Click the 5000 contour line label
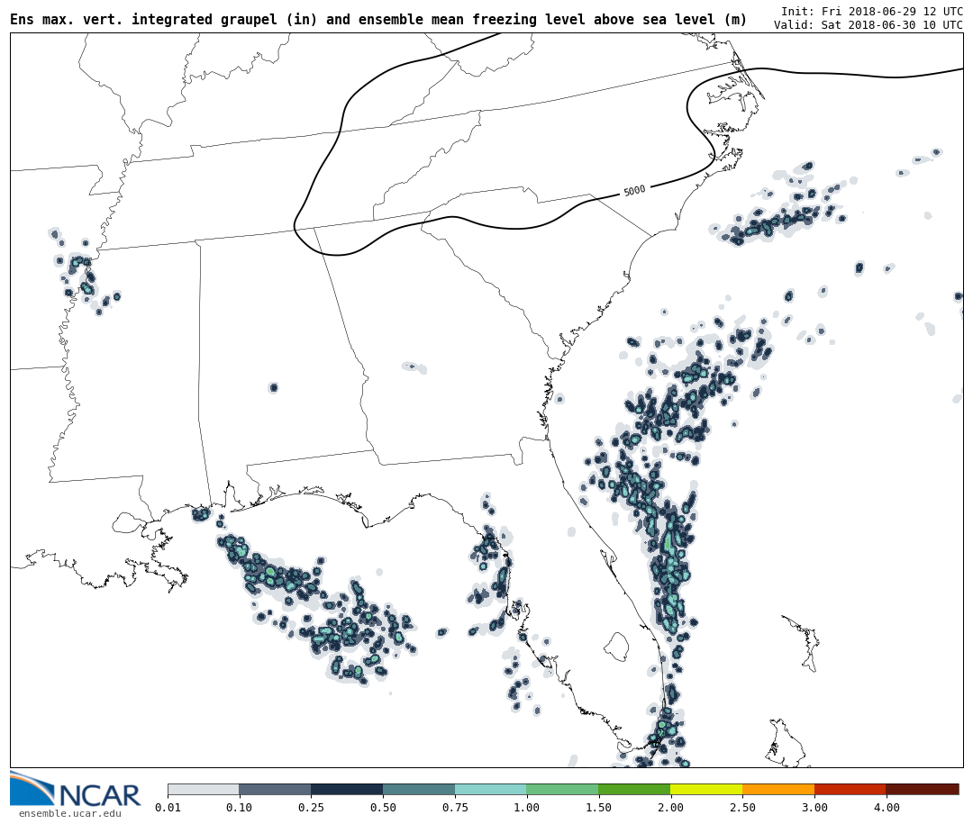This screenshot has width=973, height=824. pyautogui.click(x=634, y=191)
